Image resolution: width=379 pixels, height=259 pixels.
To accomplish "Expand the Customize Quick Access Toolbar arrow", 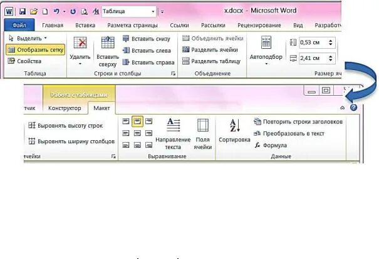I will point(162,12).
